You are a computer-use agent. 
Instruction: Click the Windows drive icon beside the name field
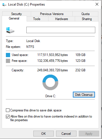[10, 30]
